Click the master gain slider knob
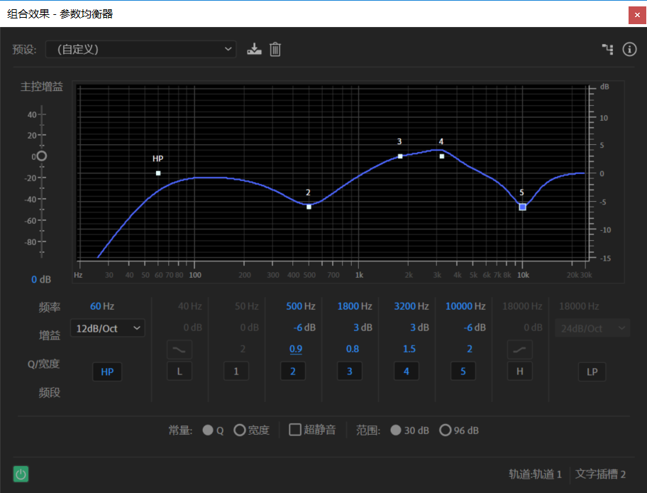 (41, 156)
